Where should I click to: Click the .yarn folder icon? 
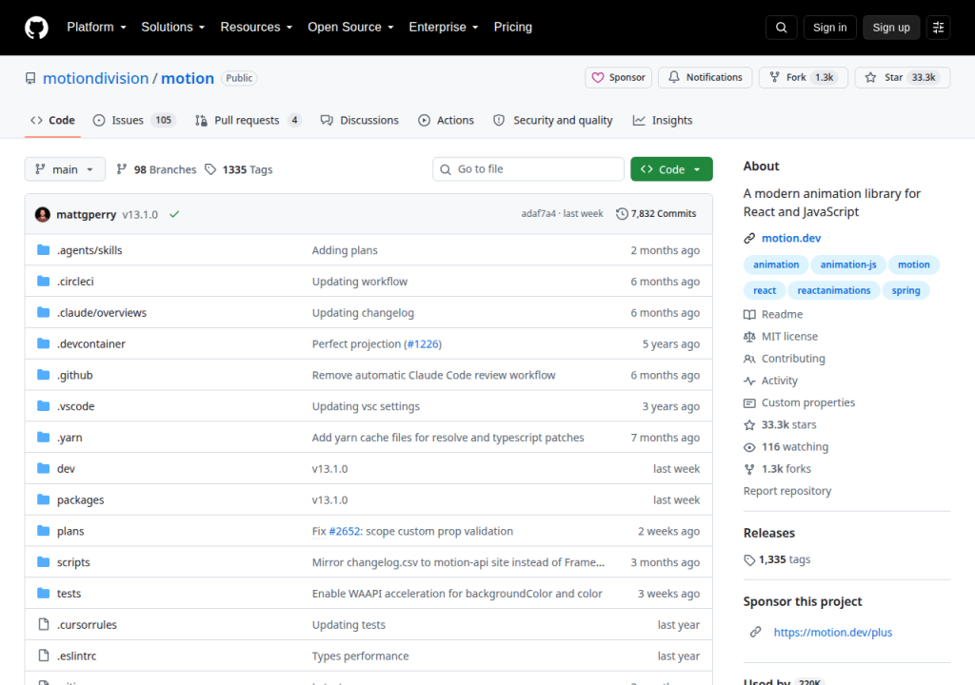[43, 437]
